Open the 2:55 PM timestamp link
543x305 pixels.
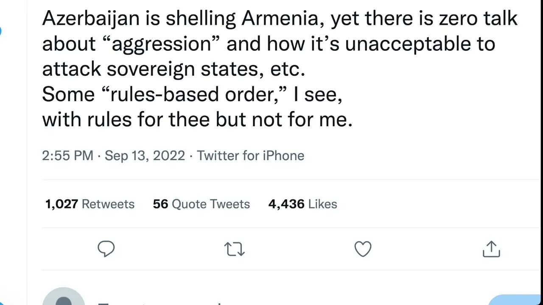coord(67,156)
